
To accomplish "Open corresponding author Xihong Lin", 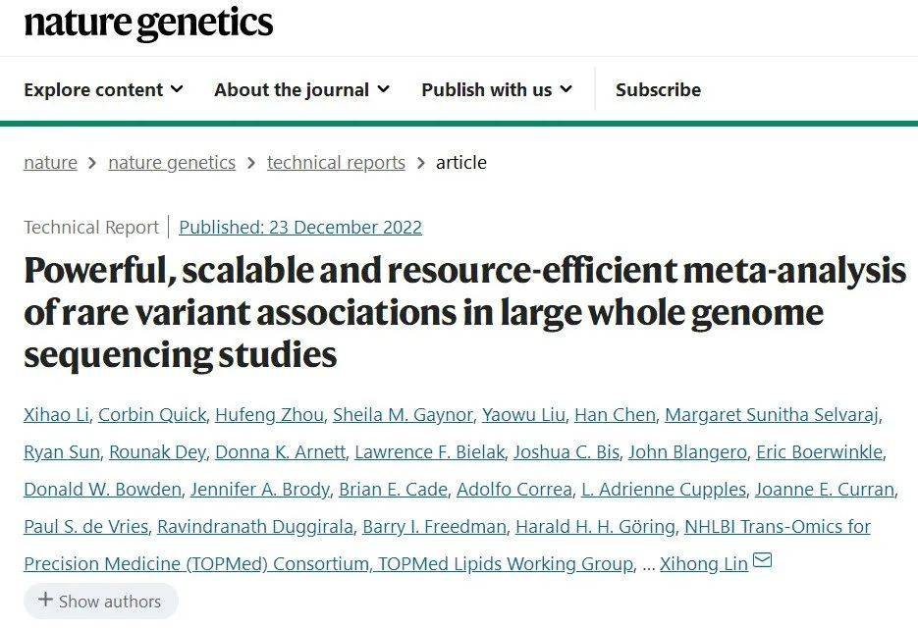I will (704, 563).
